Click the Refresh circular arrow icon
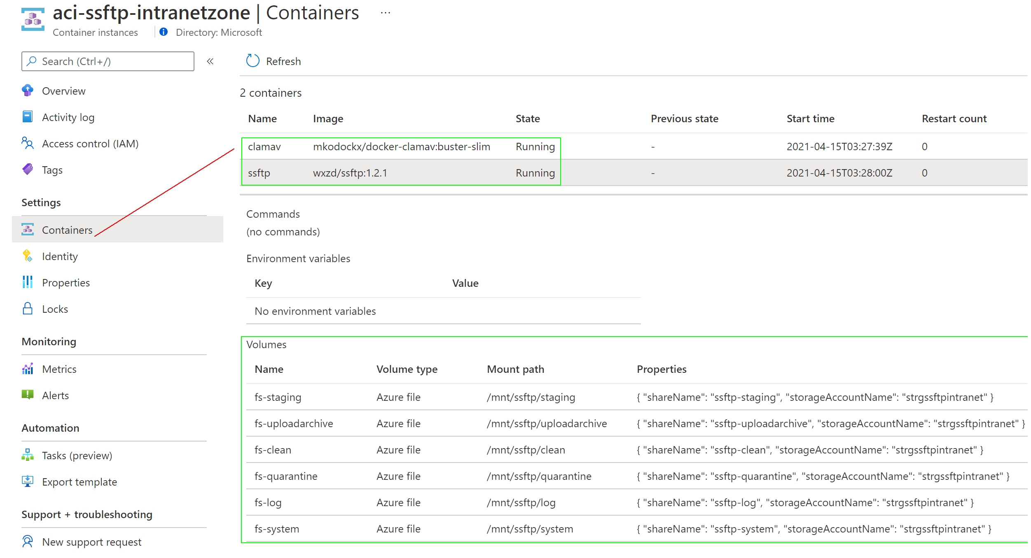This screenshot has height=558, width=1031. tap(252, 61)
